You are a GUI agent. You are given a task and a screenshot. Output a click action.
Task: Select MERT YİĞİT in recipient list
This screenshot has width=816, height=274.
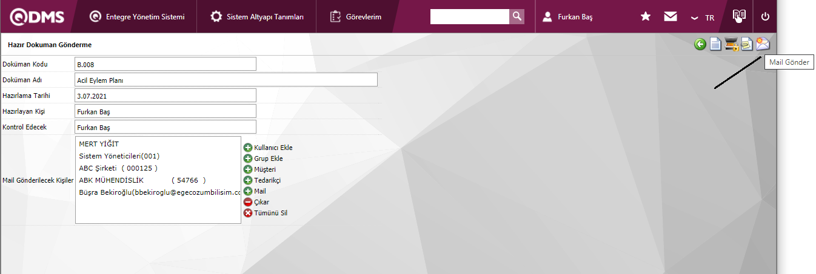pyautogui.click(x=99, y=144)
